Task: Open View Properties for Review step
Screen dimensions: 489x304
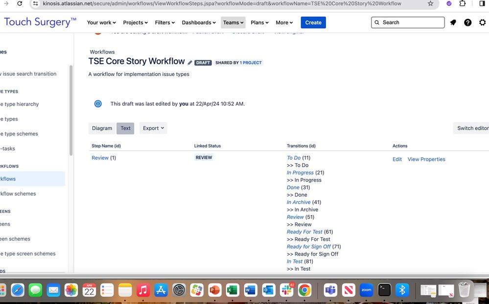Action: coord(426,159)
